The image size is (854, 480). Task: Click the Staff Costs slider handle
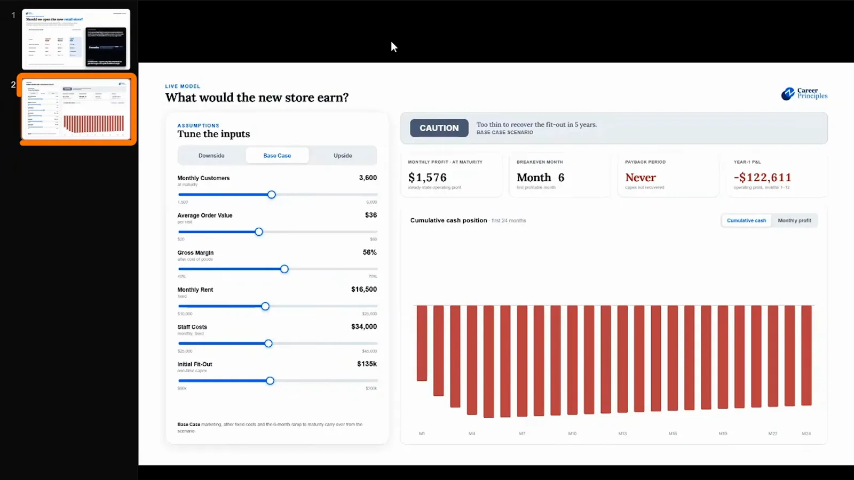268,343
